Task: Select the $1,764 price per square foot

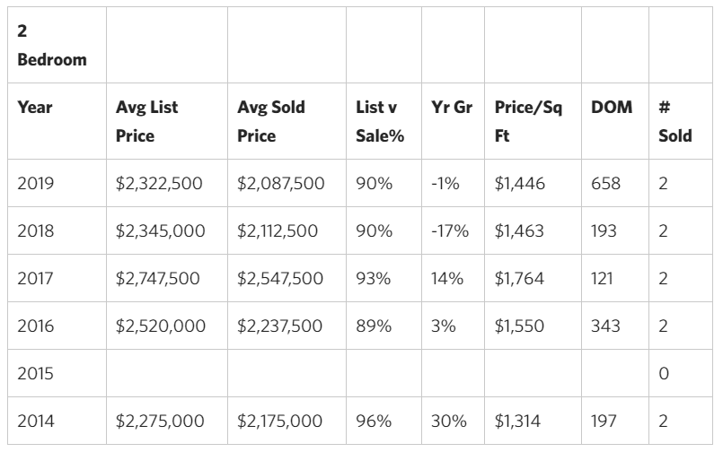Action: coord(519,278)
